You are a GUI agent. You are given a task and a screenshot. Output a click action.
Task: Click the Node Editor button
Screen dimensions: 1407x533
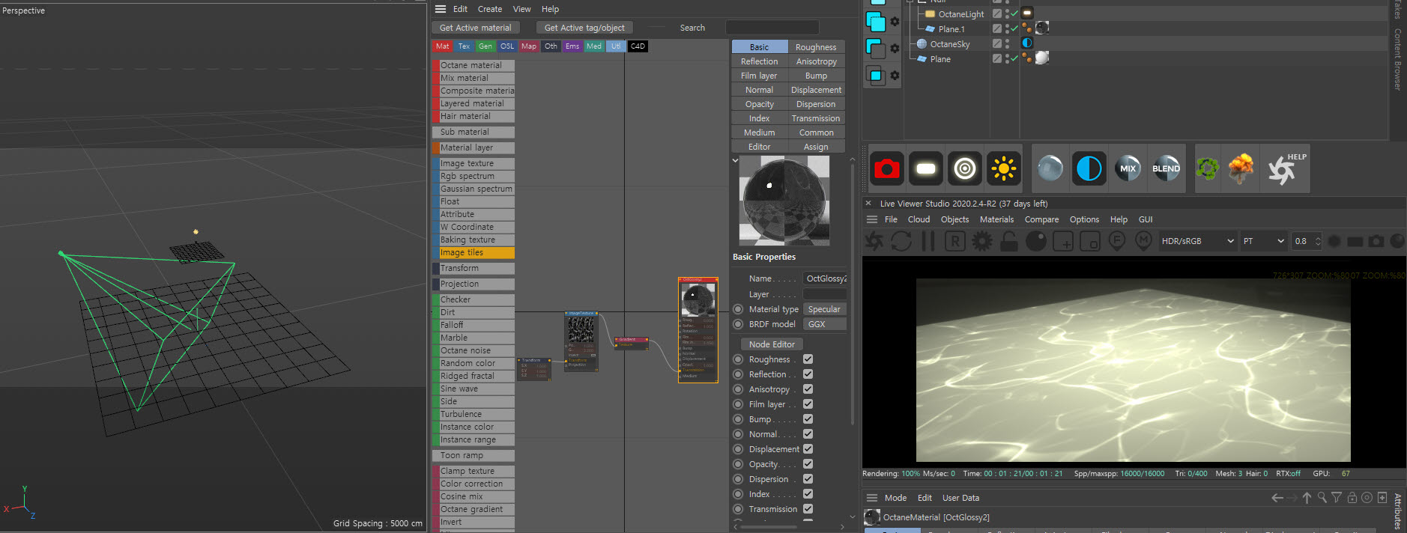pyautogui.click(x=772, y=344)
